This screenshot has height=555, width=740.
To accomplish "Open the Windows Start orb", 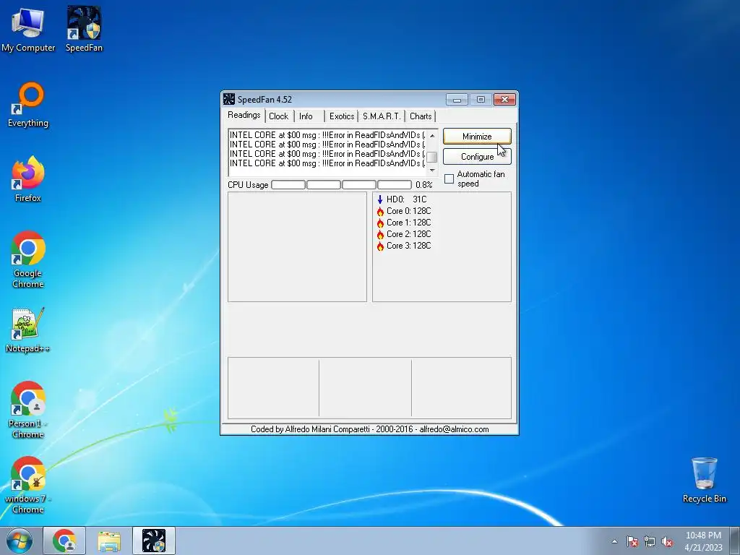I will pos(20,541).
